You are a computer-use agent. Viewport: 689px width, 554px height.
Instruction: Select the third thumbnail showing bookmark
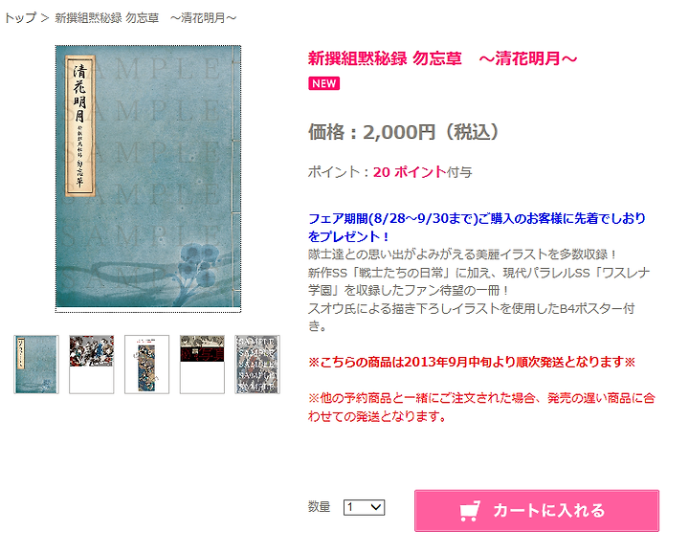point(146,365)
